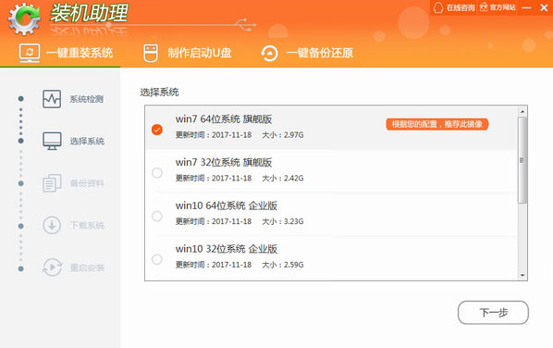Click the 选择系统 monitor icon in sidebar
Image resolution: width=553 pixels, height=348 pixels.
(x=52, y=142)
